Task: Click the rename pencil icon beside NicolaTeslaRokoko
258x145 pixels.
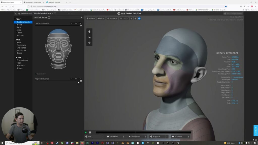Action: (52, 13)
